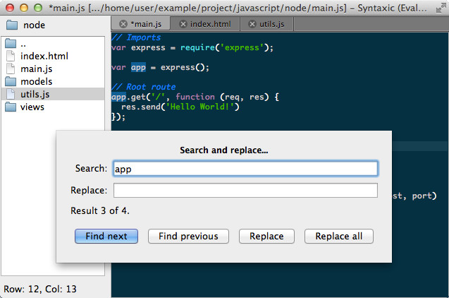Click the 'function' keyword in the code
The height and width of the screenshot is (298, 449).
(195, 97)
